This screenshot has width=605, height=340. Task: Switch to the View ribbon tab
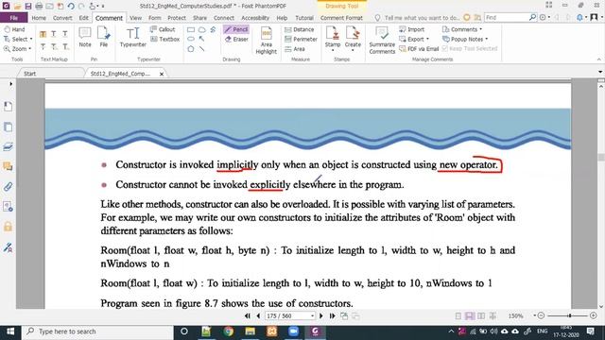pos(135,18)
